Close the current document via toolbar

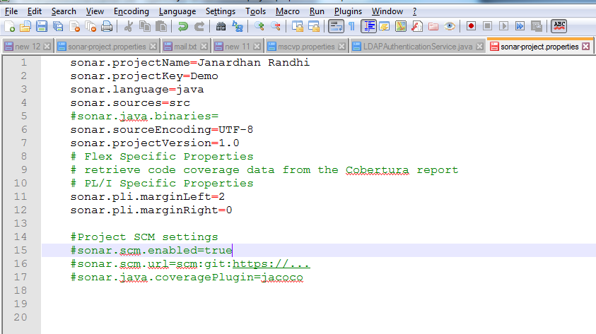(74, 26)
